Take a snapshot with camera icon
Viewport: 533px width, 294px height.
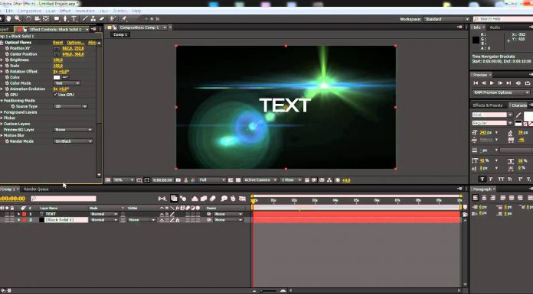pyautogui.click(x=178, y=180)
